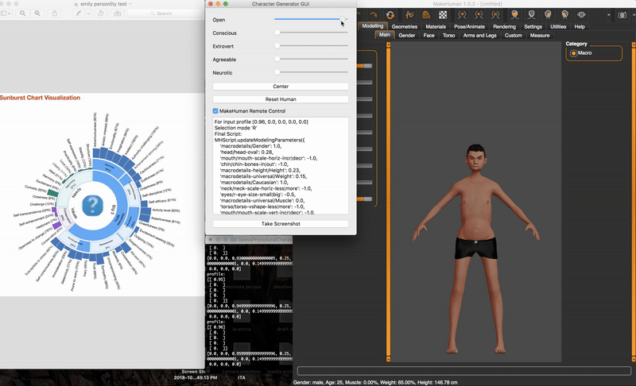Click the markup pen icon in Preview

click(x=79, y=14)
